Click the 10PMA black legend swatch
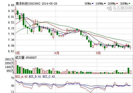The image size is (133, 93). coord(105,4)
